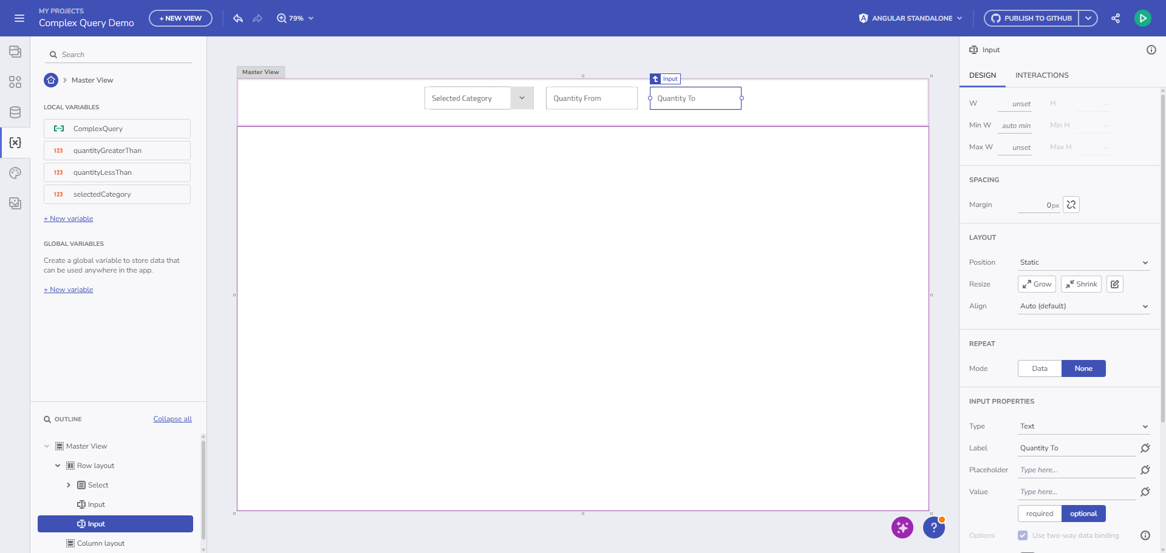Click the Placeholder input field
This screenshot has width=1166, height=553.
1076,470
